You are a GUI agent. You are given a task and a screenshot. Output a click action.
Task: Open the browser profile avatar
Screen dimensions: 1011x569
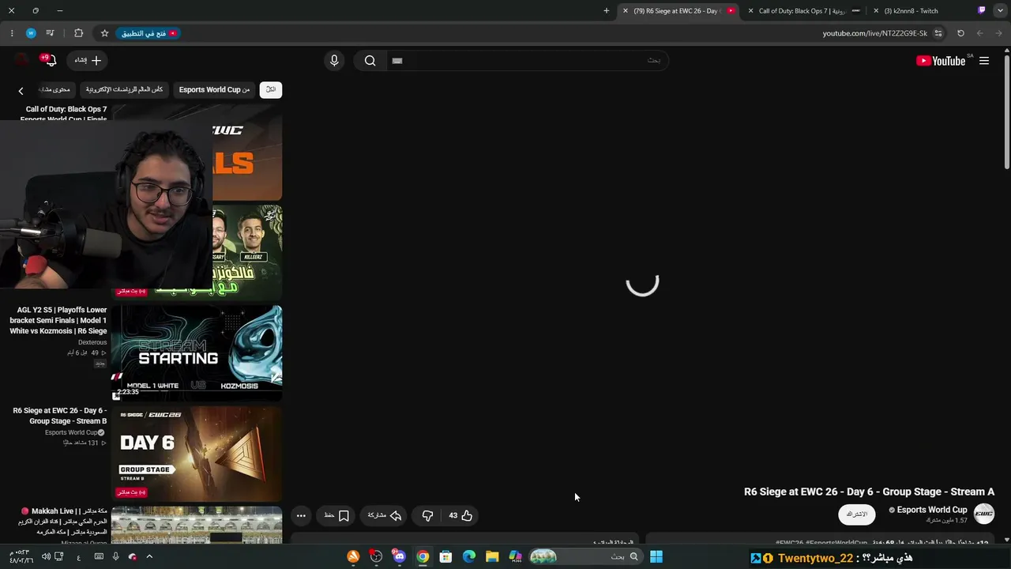(x=31, y=33)
